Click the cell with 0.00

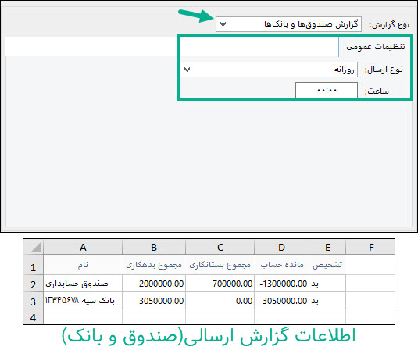point(220,301)
